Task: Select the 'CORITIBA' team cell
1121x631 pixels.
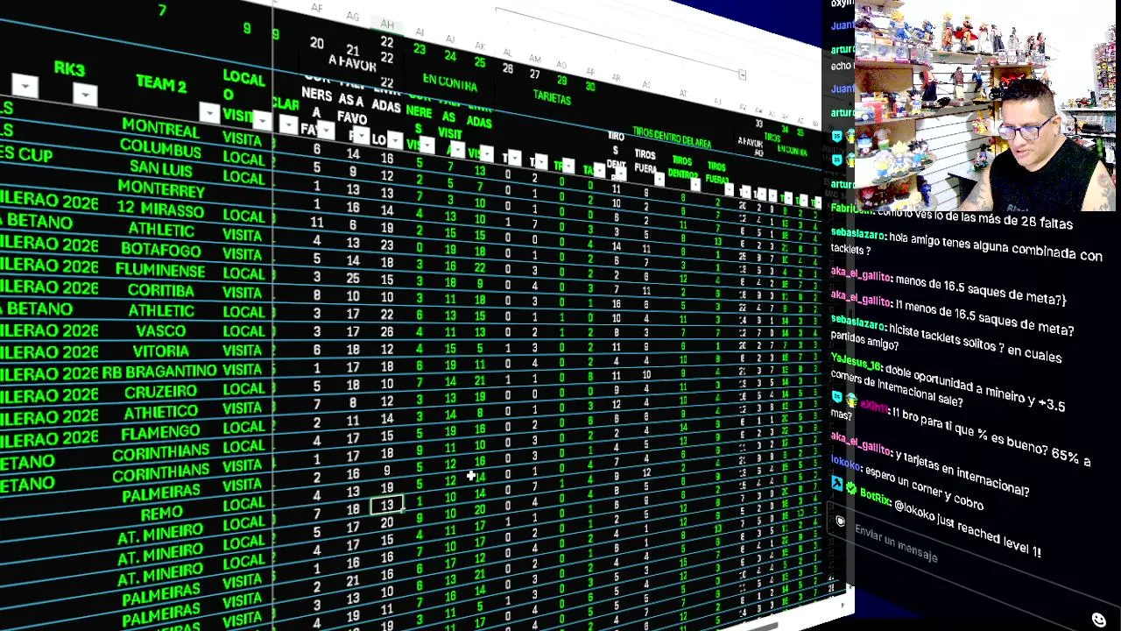Action: 161,289
